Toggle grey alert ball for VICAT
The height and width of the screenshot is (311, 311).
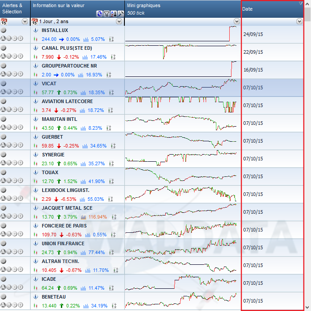point(4,84)
